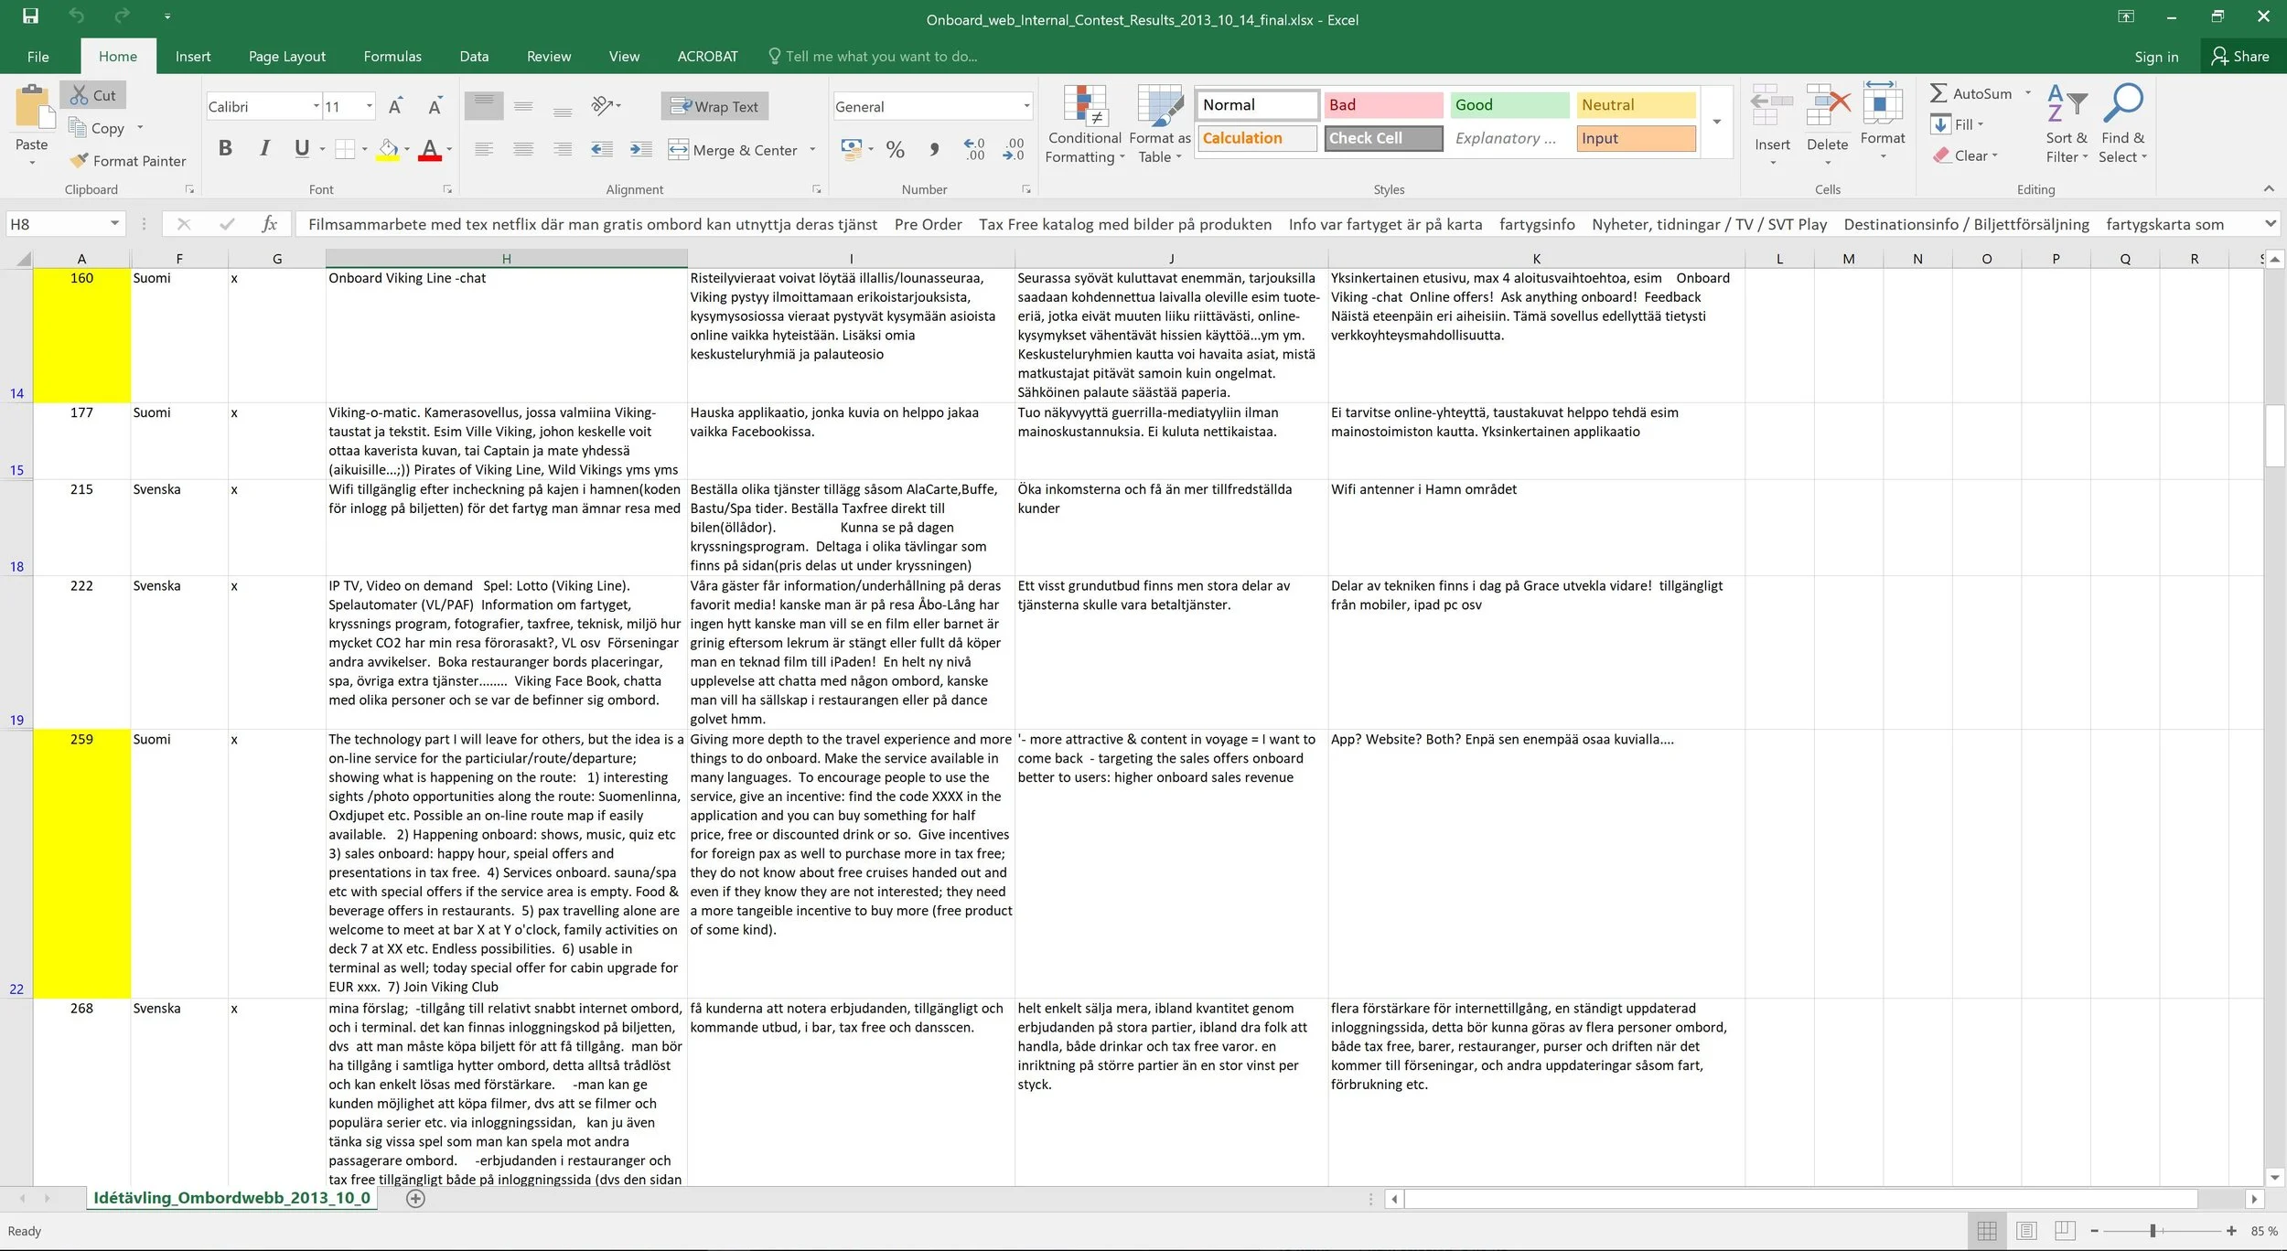Click the Center text alignment icon
The width and height of the screenshot is (2287, 1251).
pos(522,149)
